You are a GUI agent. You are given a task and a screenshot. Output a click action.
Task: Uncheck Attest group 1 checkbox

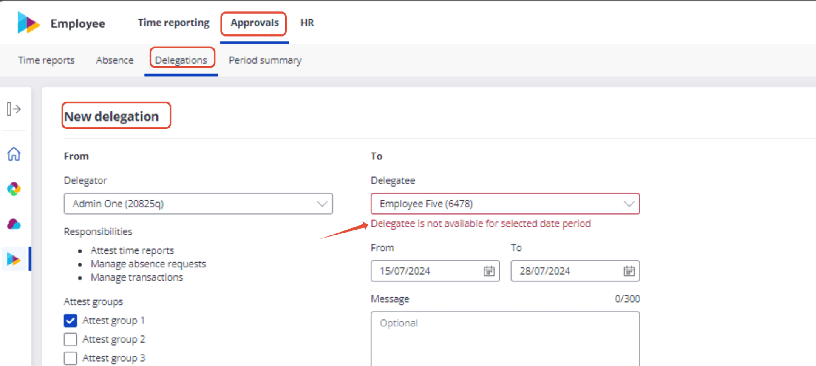pos(71,321)
